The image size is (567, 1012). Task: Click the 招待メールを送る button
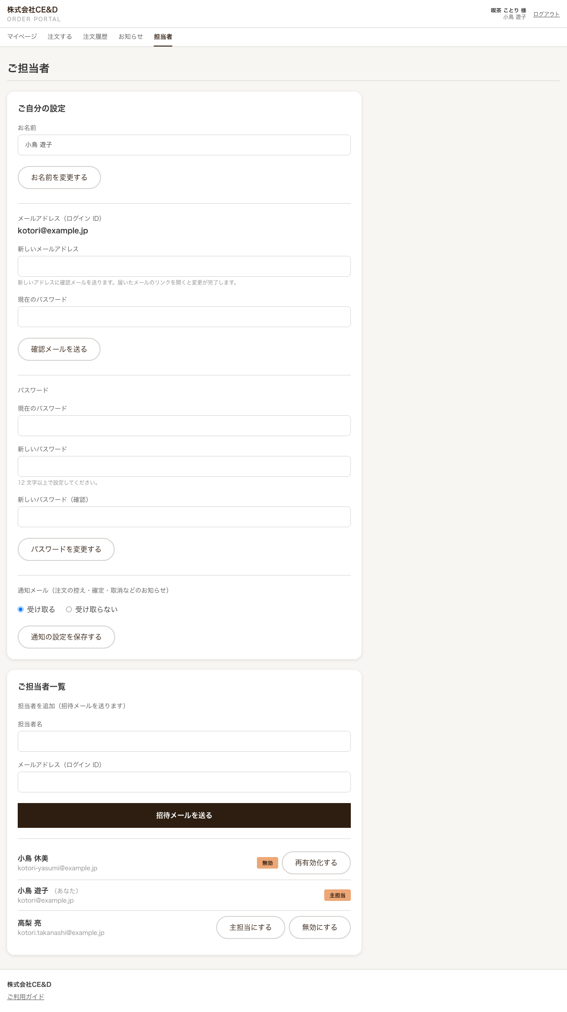184,815
